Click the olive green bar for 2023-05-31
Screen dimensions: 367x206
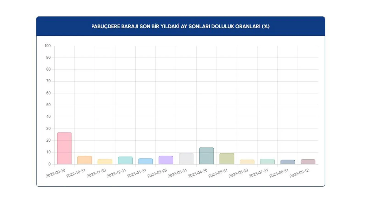pyautogui.click(x=227, y=159)
